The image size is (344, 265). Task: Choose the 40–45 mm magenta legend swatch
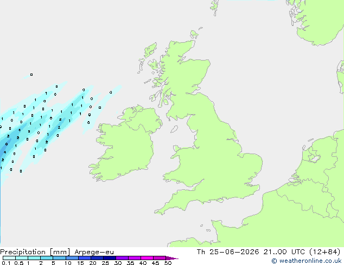[x=147, y=258]
